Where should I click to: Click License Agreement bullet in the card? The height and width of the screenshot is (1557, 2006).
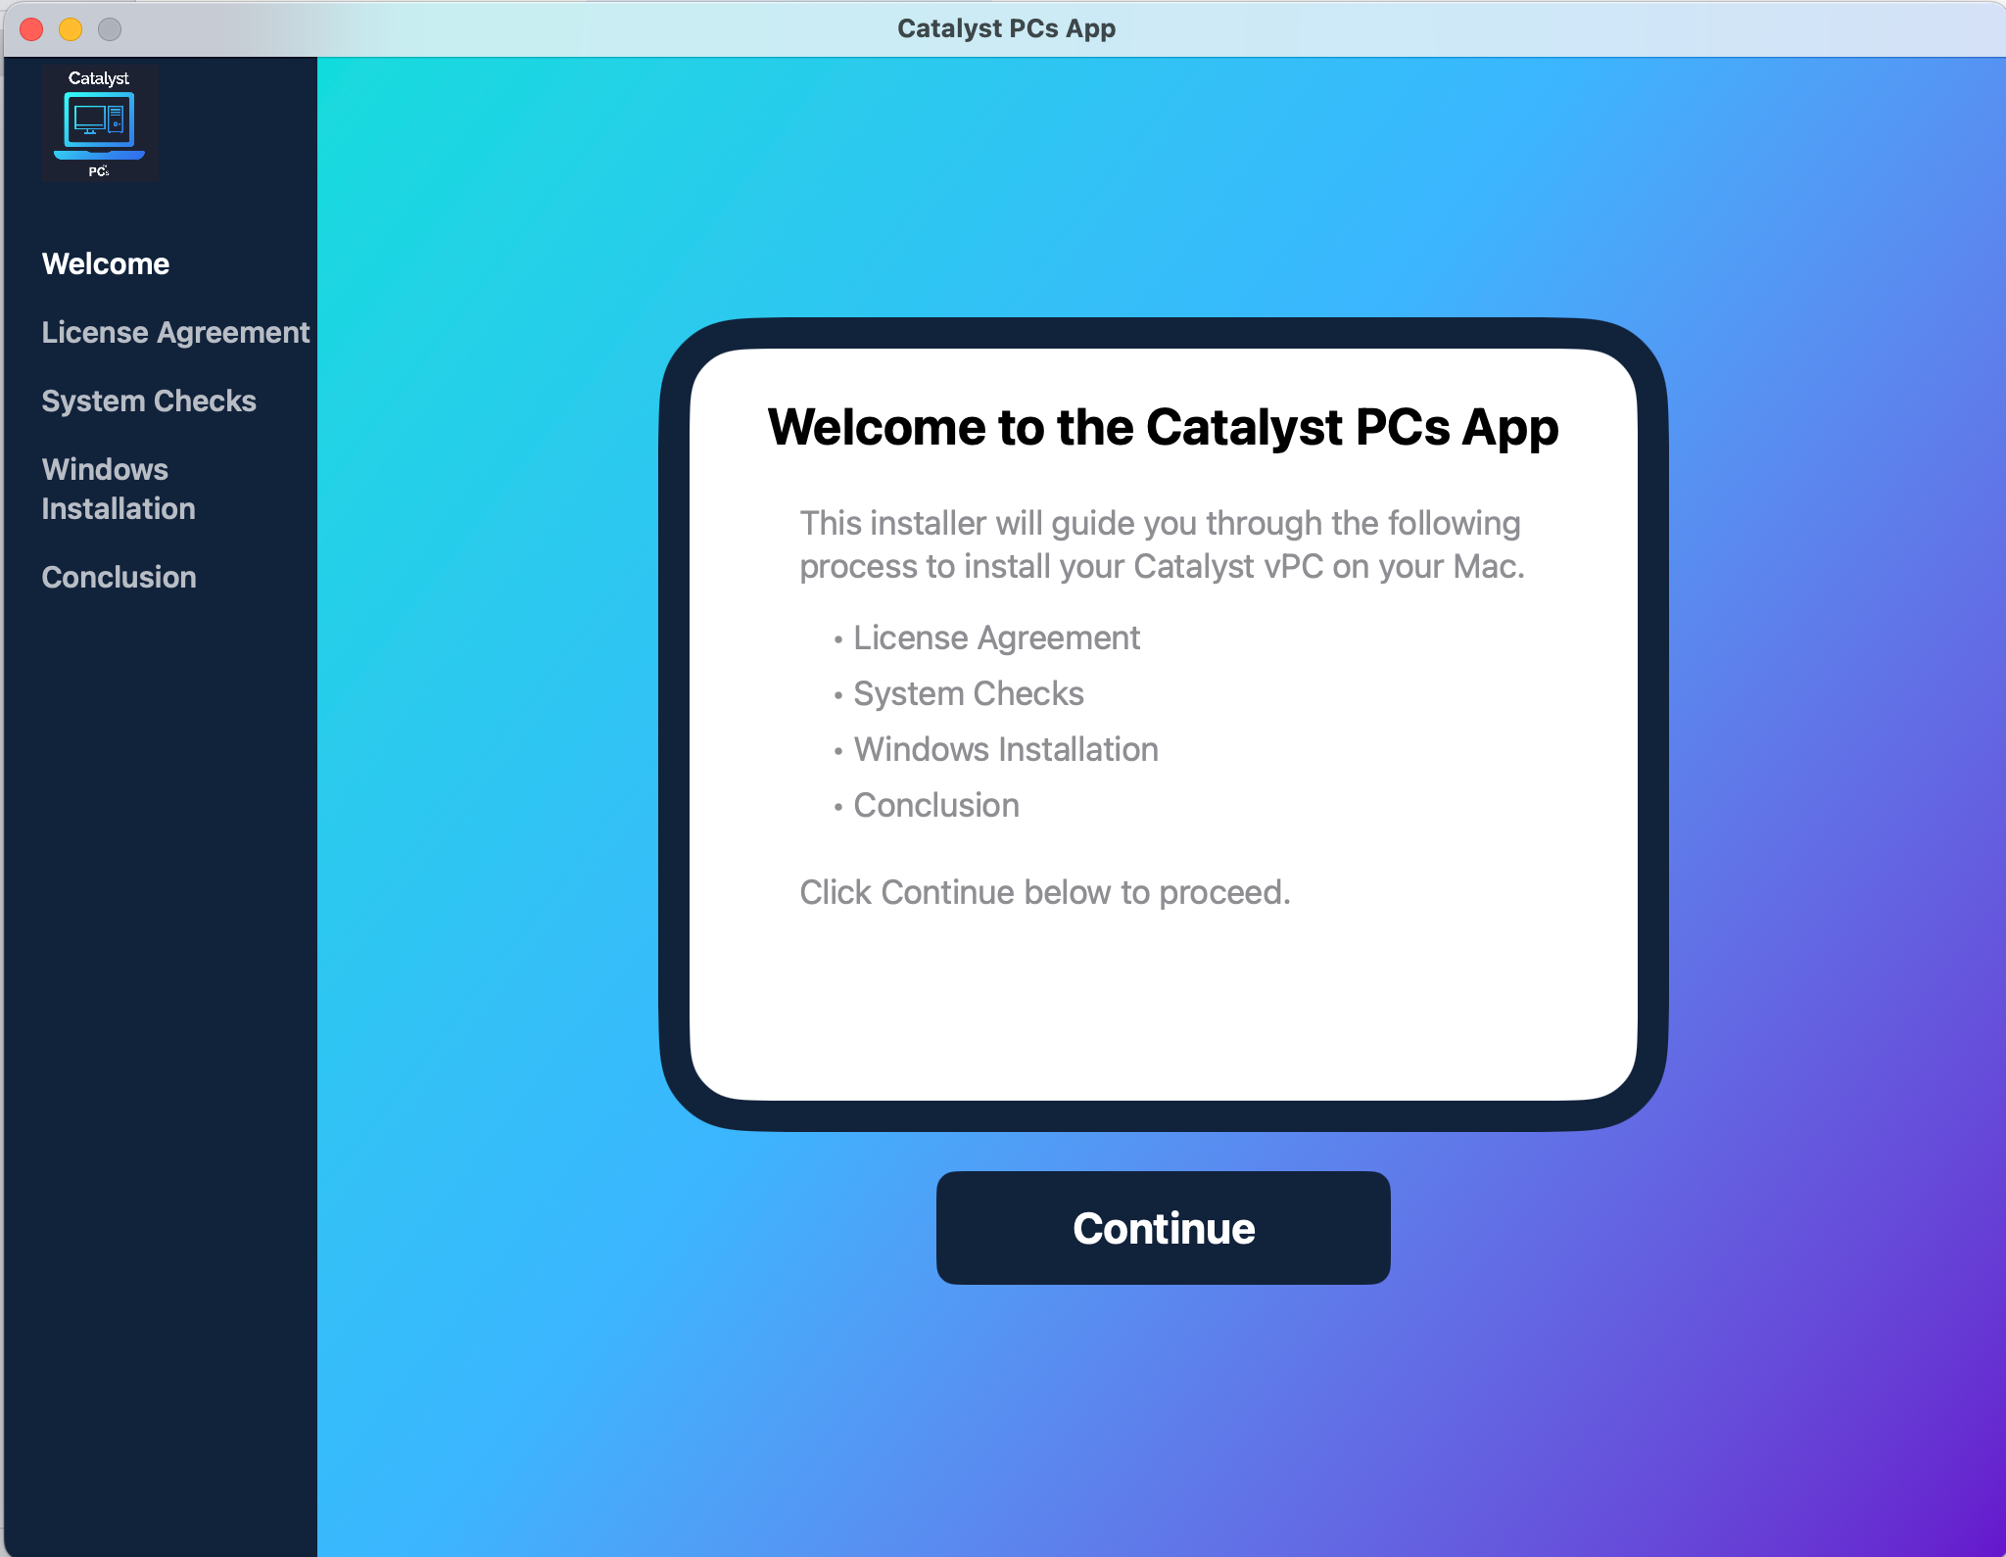[x=996, y=638]
